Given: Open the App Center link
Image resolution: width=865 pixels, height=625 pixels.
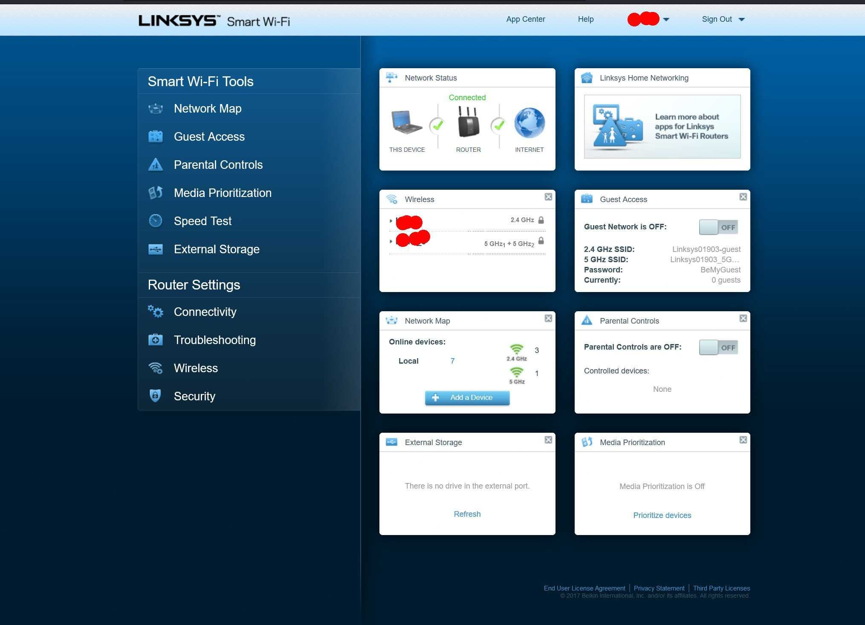Looking at the screenshot, I should coord(526,19).
